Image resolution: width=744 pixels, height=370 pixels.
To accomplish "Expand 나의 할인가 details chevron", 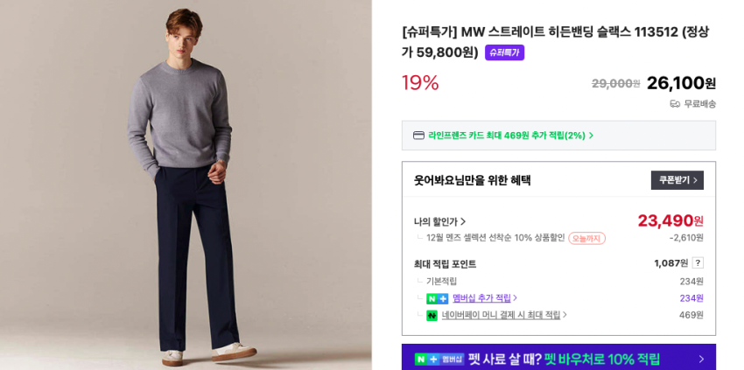I will coord(463,221).
